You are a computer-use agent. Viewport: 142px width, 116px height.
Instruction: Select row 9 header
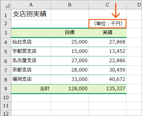5,89
